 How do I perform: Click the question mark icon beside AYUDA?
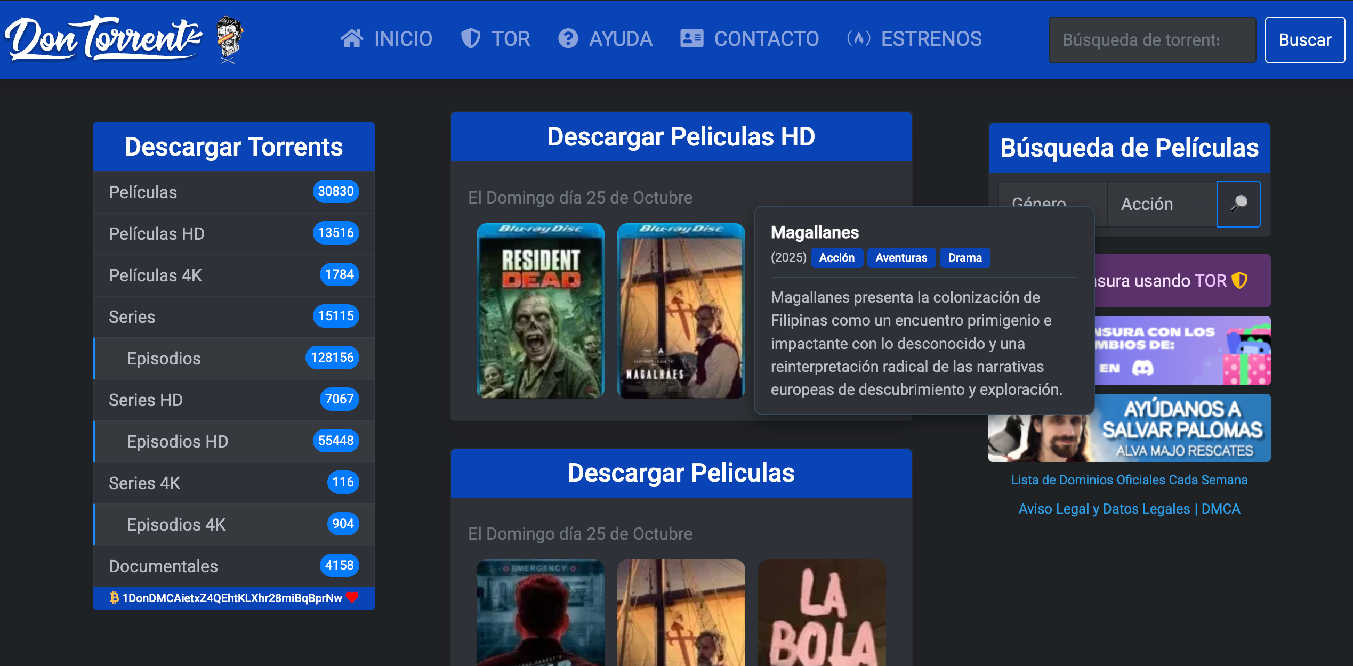click(x=568, y=39)
